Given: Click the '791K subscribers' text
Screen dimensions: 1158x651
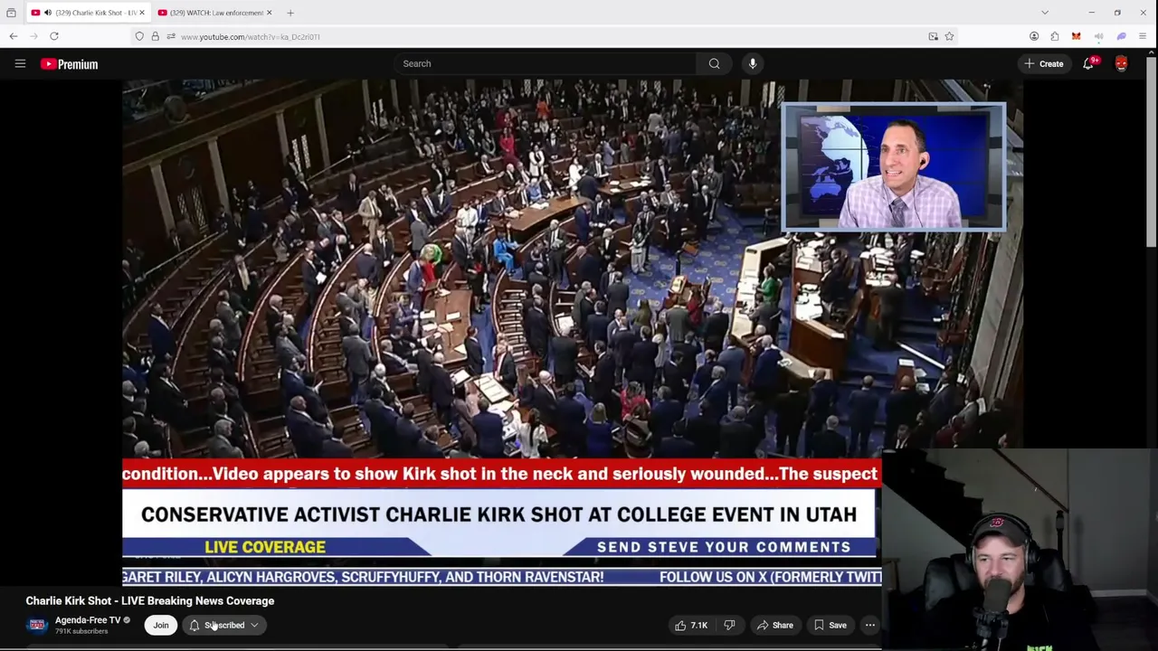Looking at the screenshot, I should (x=81, y=631).
